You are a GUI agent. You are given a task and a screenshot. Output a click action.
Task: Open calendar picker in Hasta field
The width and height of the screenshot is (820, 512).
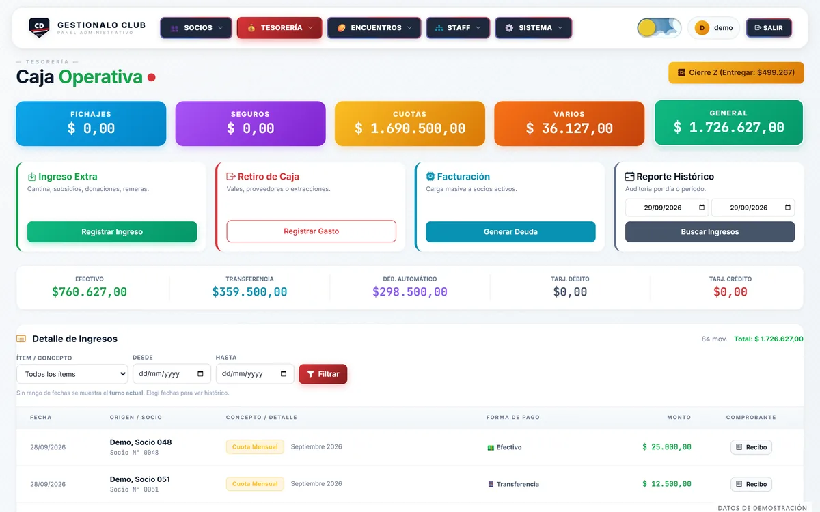(284, 374)
